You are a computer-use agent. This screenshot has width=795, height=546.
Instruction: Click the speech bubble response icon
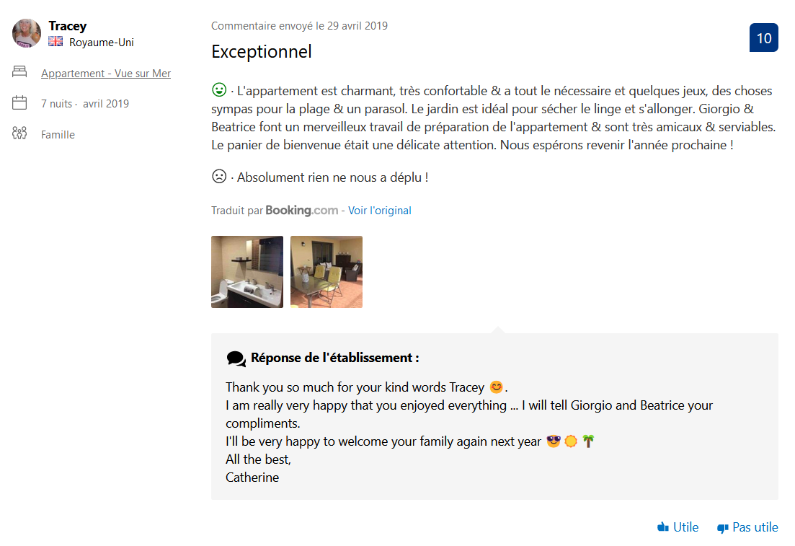coord(236,358)
